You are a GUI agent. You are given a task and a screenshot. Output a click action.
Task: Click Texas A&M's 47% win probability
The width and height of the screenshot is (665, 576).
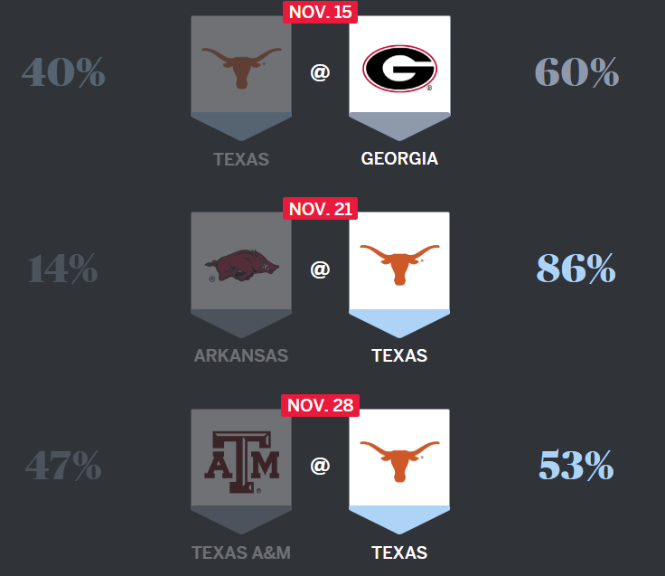pyautogui.click(x=63, y=466)
